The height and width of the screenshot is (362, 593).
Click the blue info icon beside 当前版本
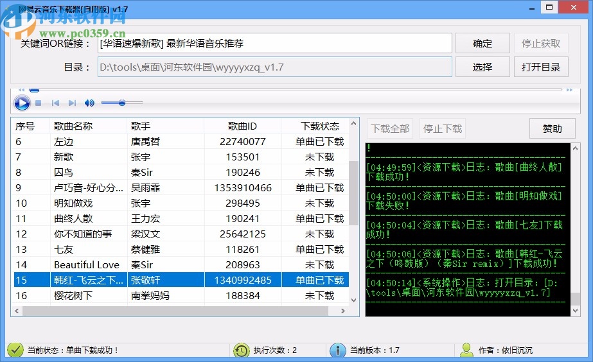click(338, 350)
